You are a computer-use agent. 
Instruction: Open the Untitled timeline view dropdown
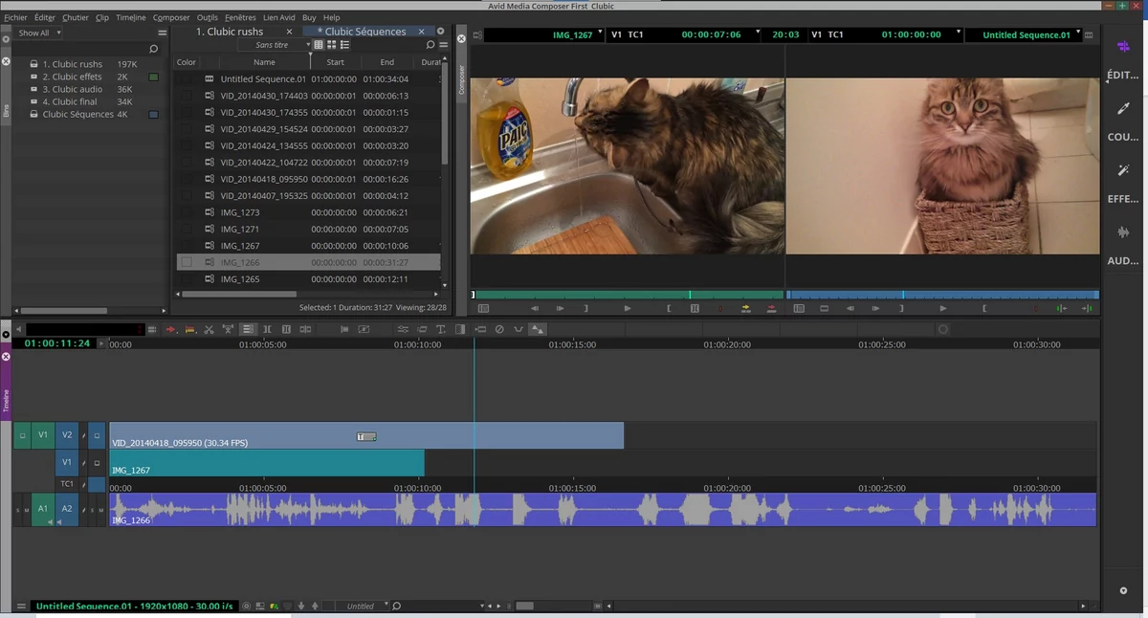pyautogui.click(x=365, y=606)
